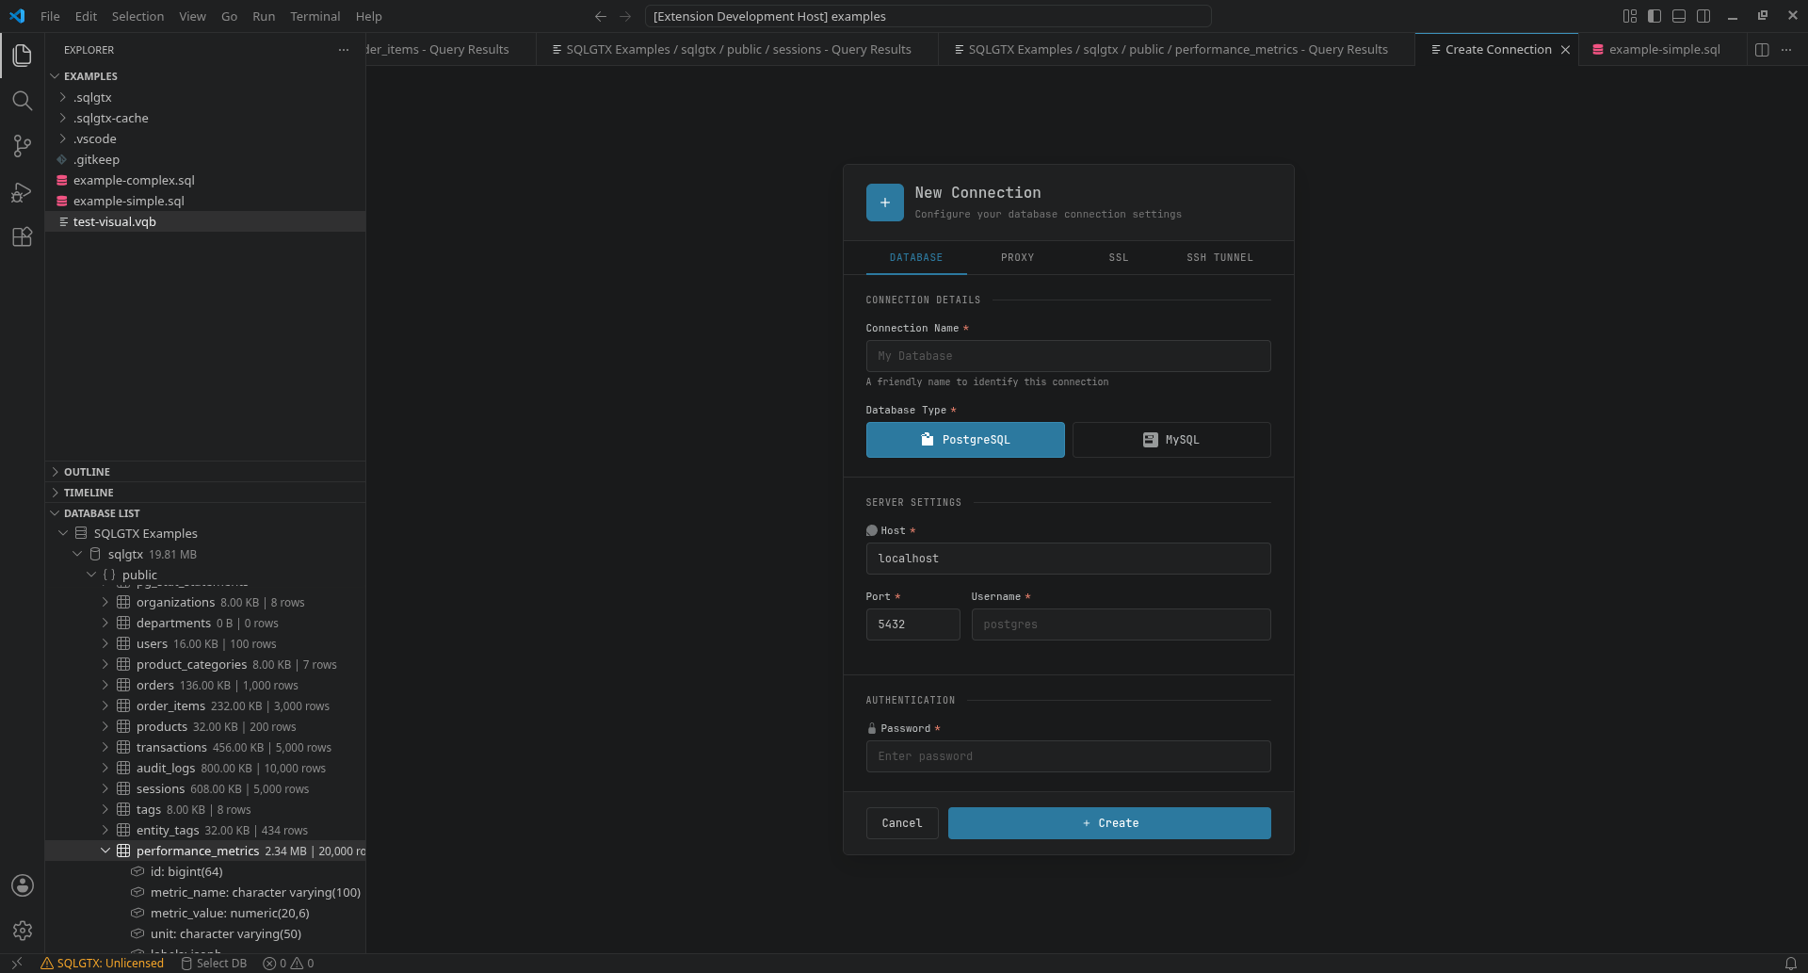Select the transactions table row

tap(205, 747)
